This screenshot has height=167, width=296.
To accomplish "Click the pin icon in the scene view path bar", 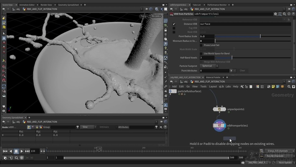I will (x=146, y=9).
